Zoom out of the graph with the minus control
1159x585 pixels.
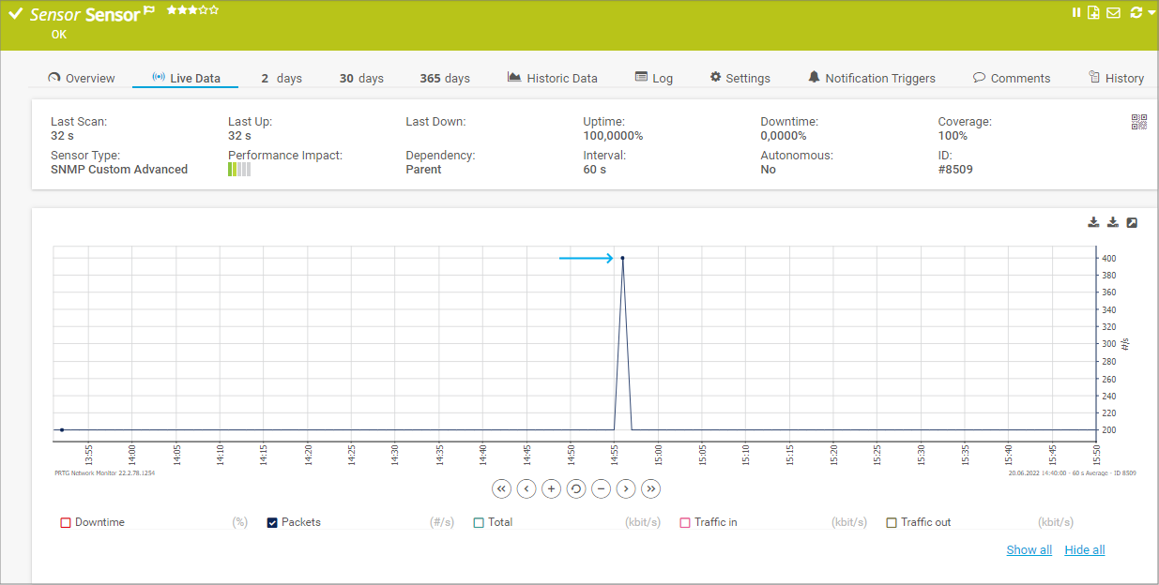pyautogui.click(x=601, y=488)
